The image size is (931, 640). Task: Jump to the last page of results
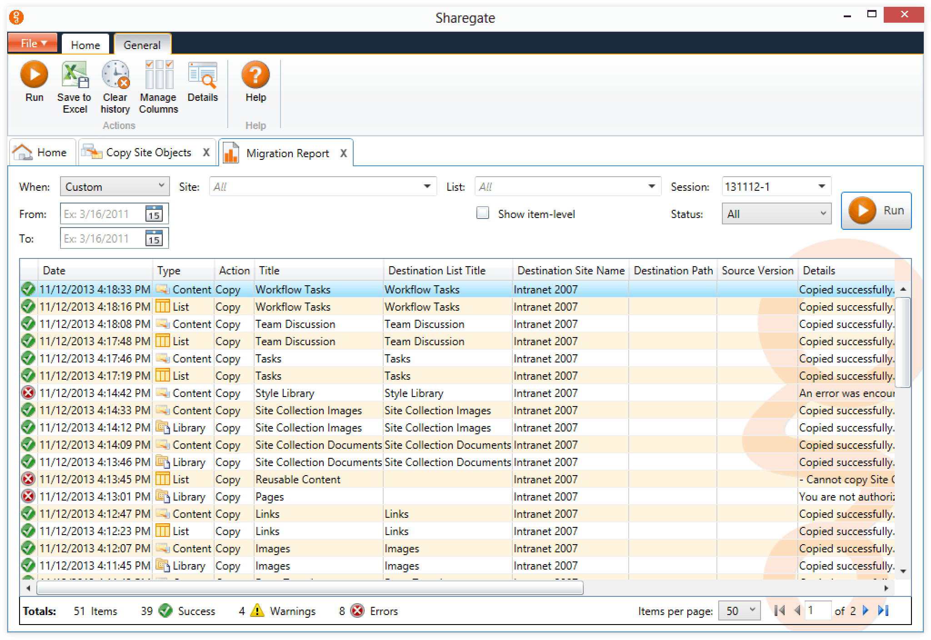point(883,610)
